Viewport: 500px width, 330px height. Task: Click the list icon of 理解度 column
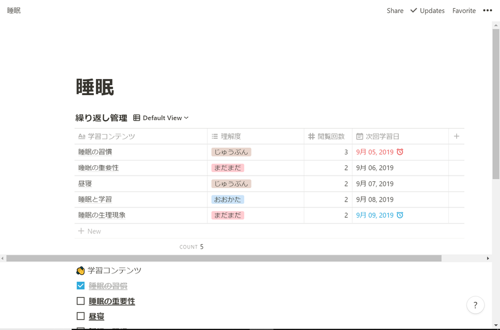tap(215, 136)
